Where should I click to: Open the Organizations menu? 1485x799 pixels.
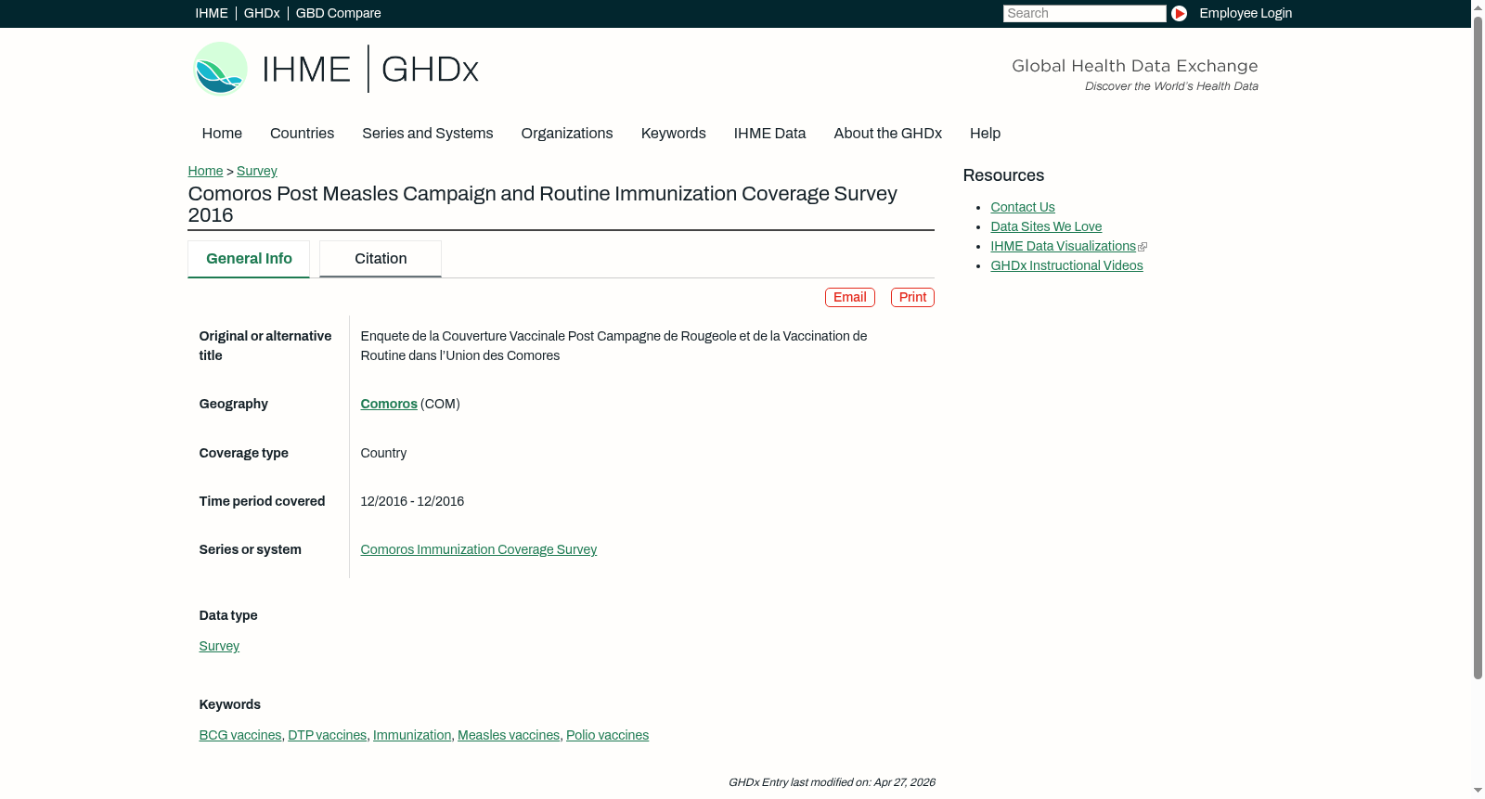(x=567, y=134)
